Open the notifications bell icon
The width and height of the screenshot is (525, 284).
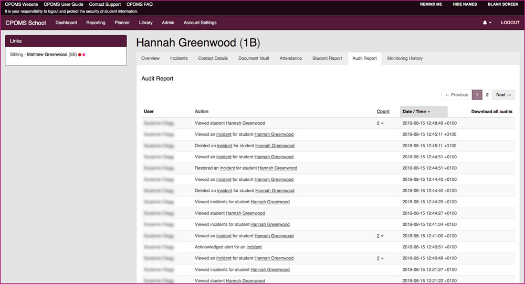click(487, 23)
